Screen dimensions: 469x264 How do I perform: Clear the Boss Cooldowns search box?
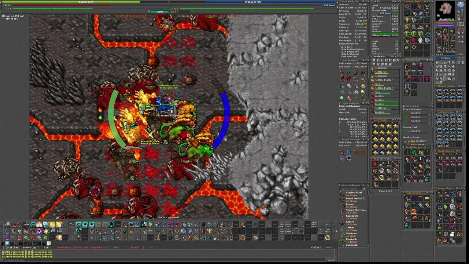[364, 189]
